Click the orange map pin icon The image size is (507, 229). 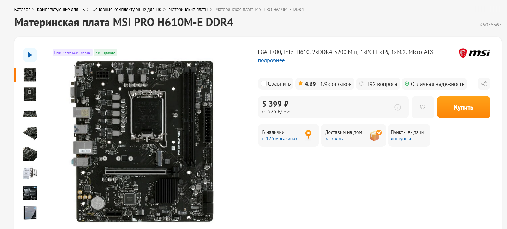point(308,135)
